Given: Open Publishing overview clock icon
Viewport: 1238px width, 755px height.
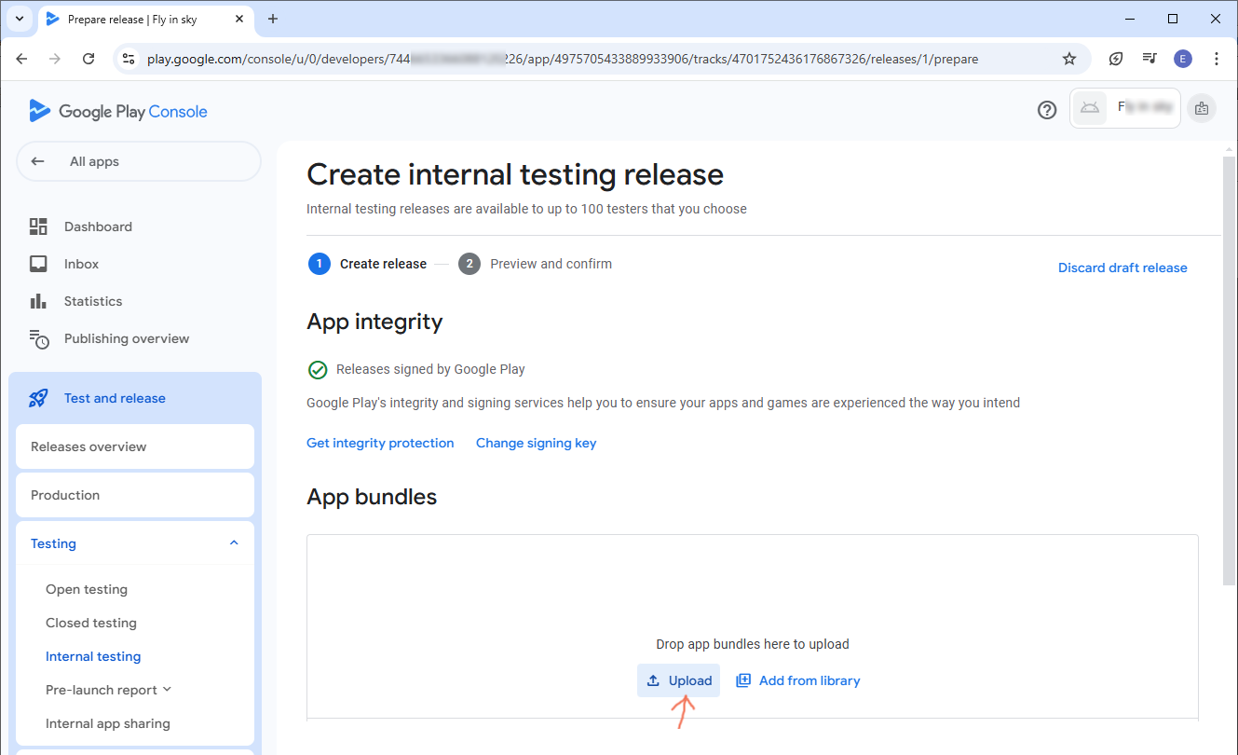Looking at the screenshot, I should click(x=39, y=339).
